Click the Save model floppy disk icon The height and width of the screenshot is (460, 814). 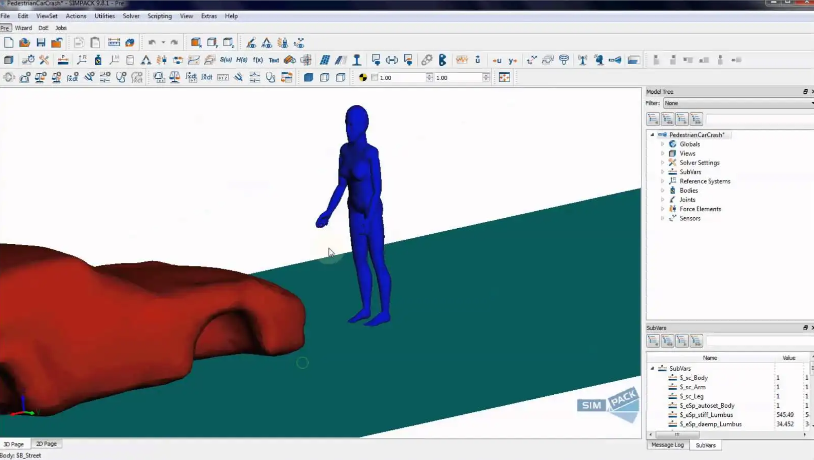click(40, 43)
